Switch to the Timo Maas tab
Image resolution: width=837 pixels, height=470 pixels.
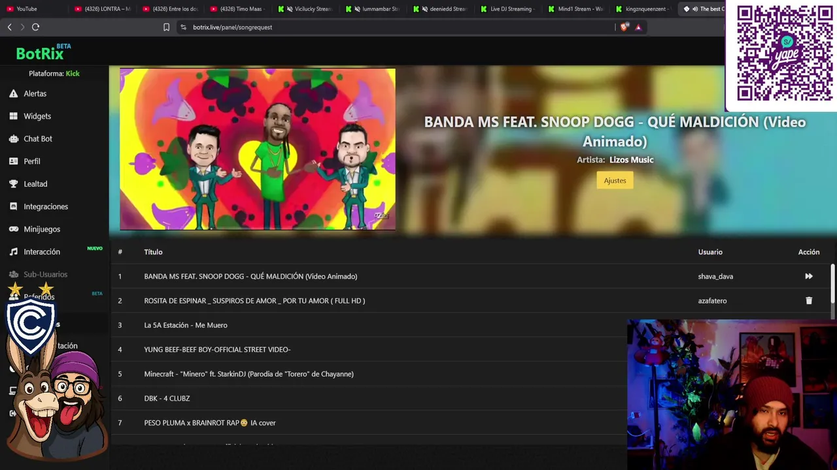click(239, 8)
